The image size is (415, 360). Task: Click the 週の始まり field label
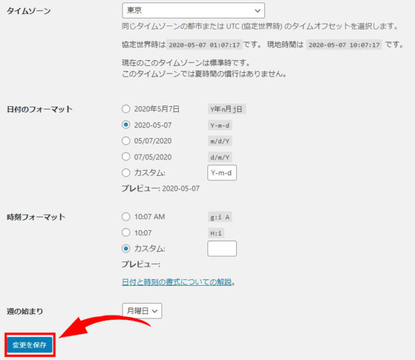click(x=25, y=311)
